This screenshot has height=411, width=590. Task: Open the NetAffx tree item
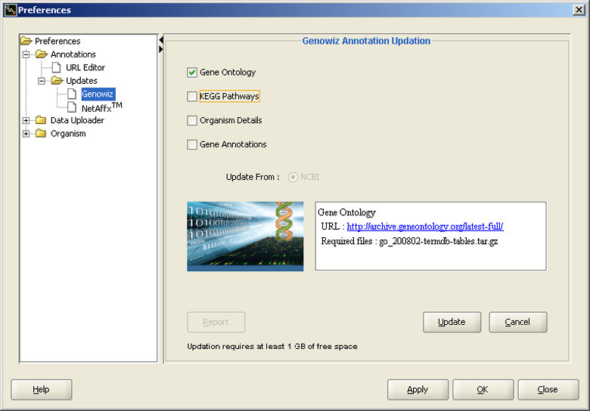click(101, 107)
